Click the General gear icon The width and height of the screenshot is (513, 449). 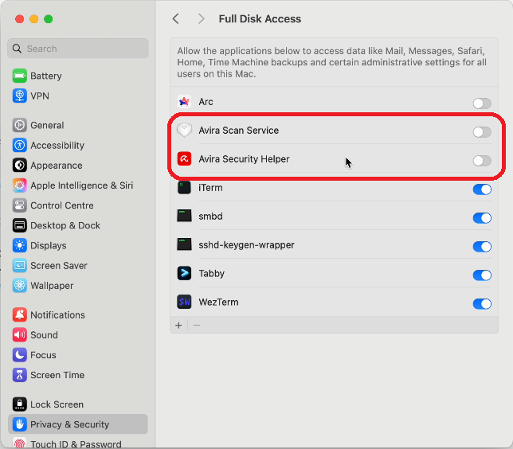(20, 125)
